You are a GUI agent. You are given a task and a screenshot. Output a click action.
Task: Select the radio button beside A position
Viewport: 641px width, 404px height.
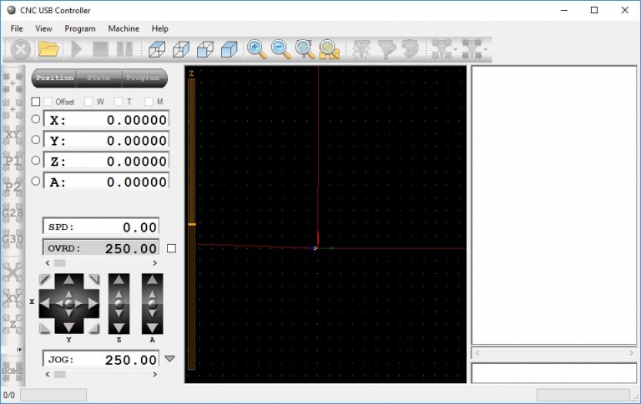(36, 181)
